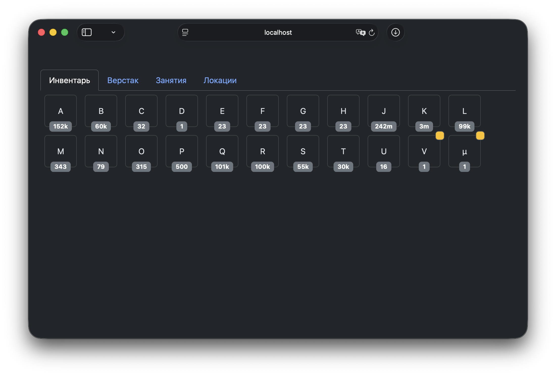Switch to the Верстак tab
Screen dimensions: 556x376
tap(123, 80)
